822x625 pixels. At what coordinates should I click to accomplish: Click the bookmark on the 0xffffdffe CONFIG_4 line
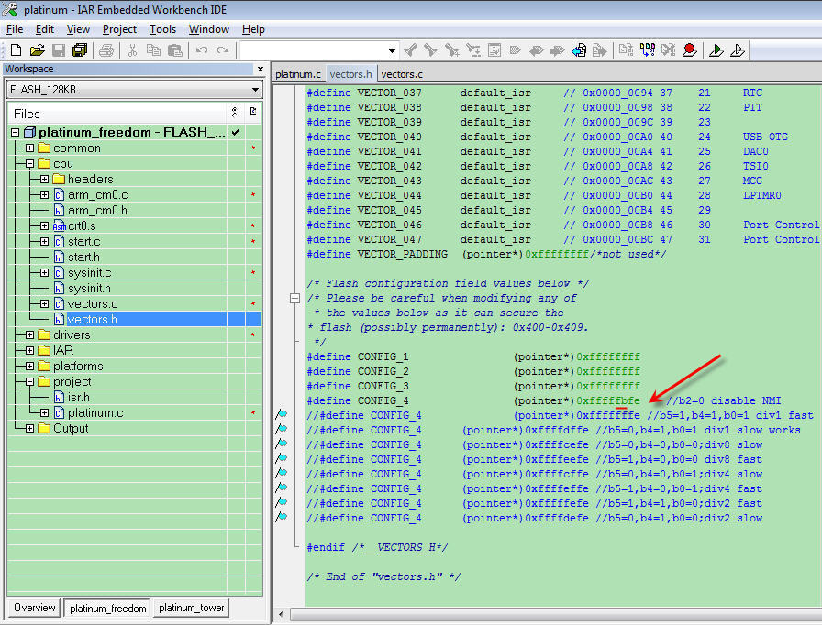(282, 429)
